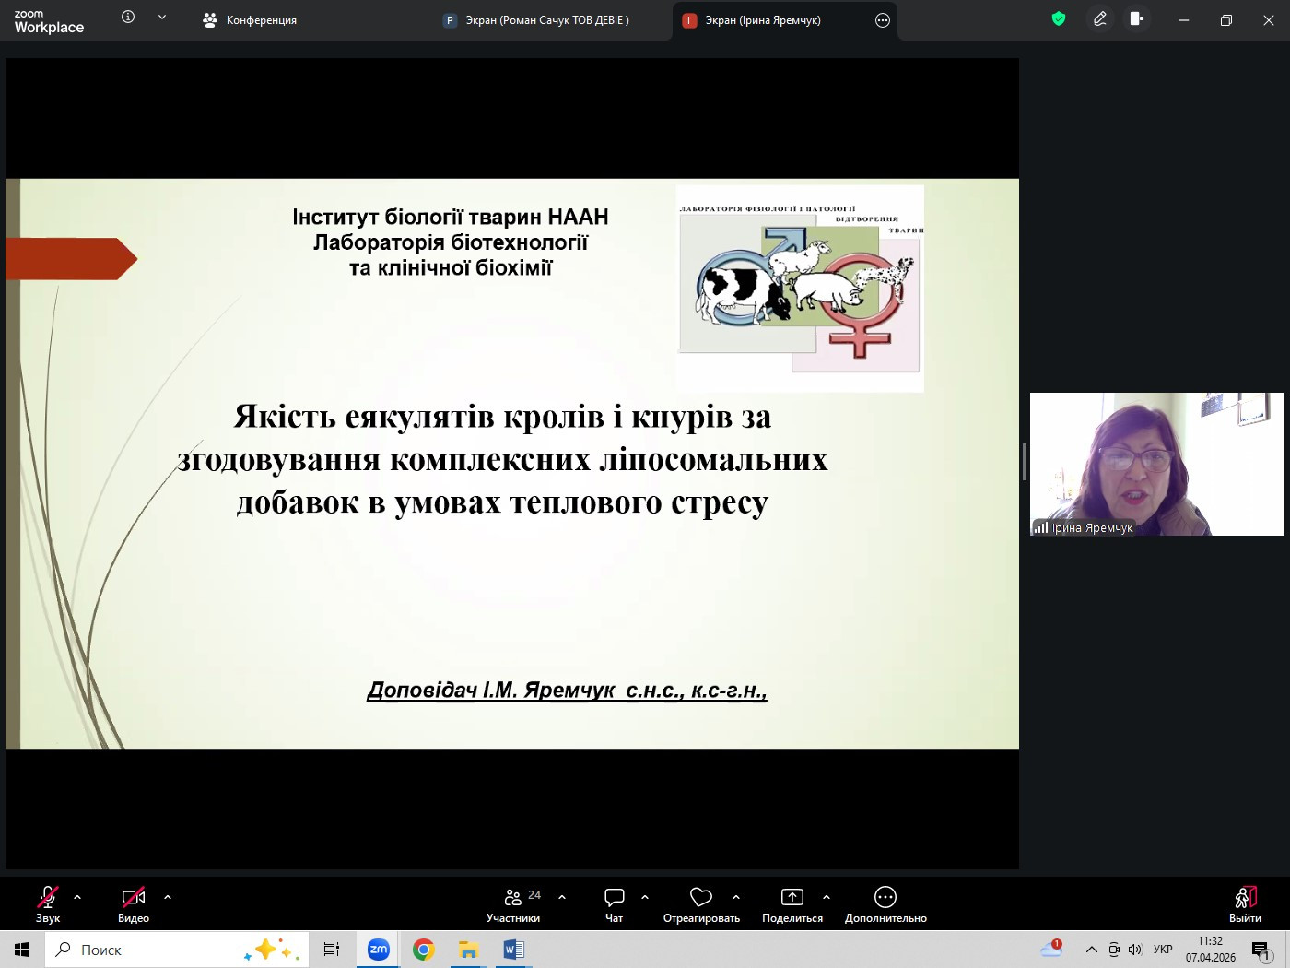
Task: Click the Выйти leave meeting button
Action: point(1245,903)
